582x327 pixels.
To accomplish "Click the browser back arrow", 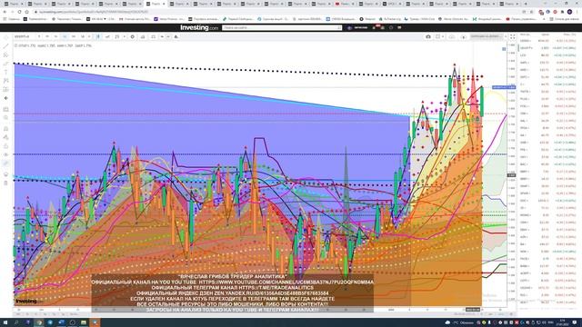I will (x=5, y=12).
